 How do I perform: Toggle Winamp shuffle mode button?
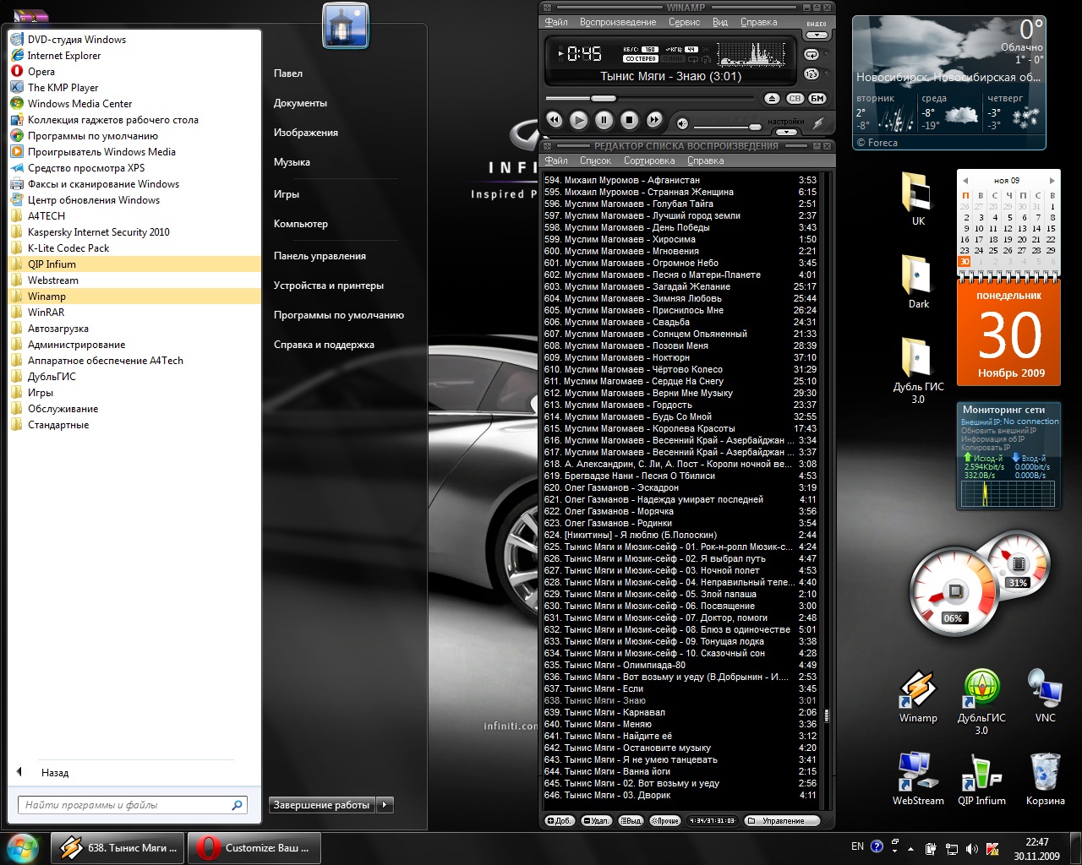click(811, 74)
